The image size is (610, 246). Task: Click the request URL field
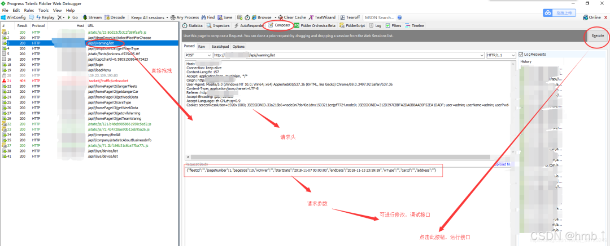point(349,56)
